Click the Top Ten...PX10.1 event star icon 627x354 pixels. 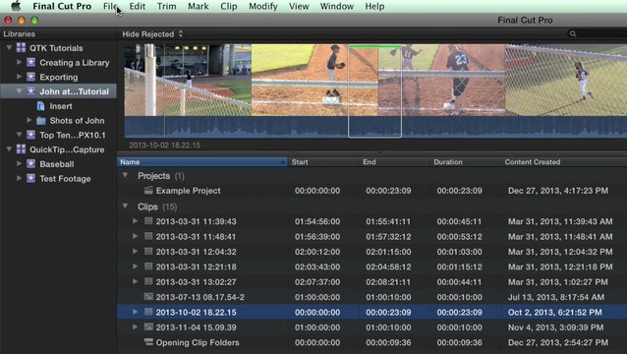pos(30,135)
